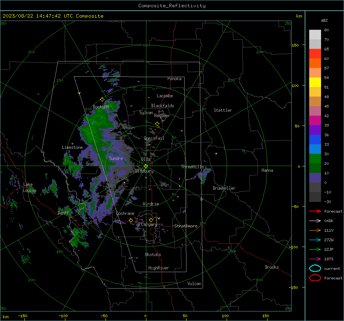
Task: Select the red forecast ellipse icon
Action: [315, 278]
